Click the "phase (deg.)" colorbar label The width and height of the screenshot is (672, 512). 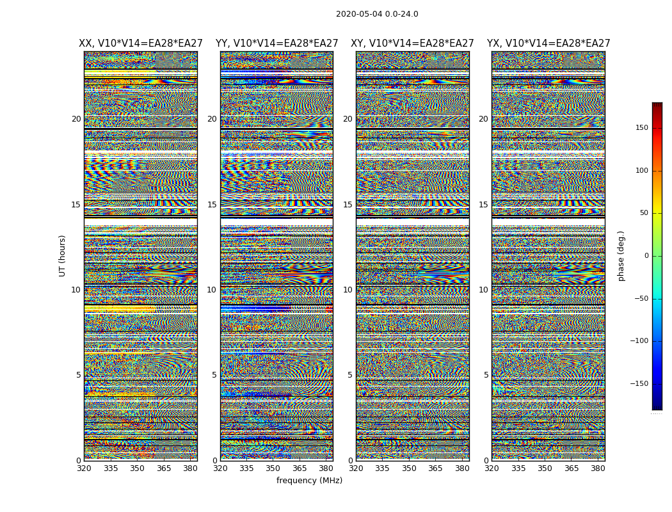click(x=621, y=255)
